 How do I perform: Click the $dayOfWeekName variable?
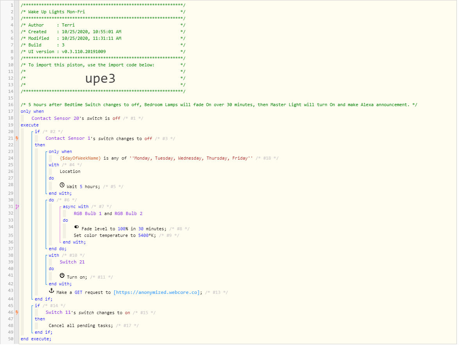pos(80,158)
